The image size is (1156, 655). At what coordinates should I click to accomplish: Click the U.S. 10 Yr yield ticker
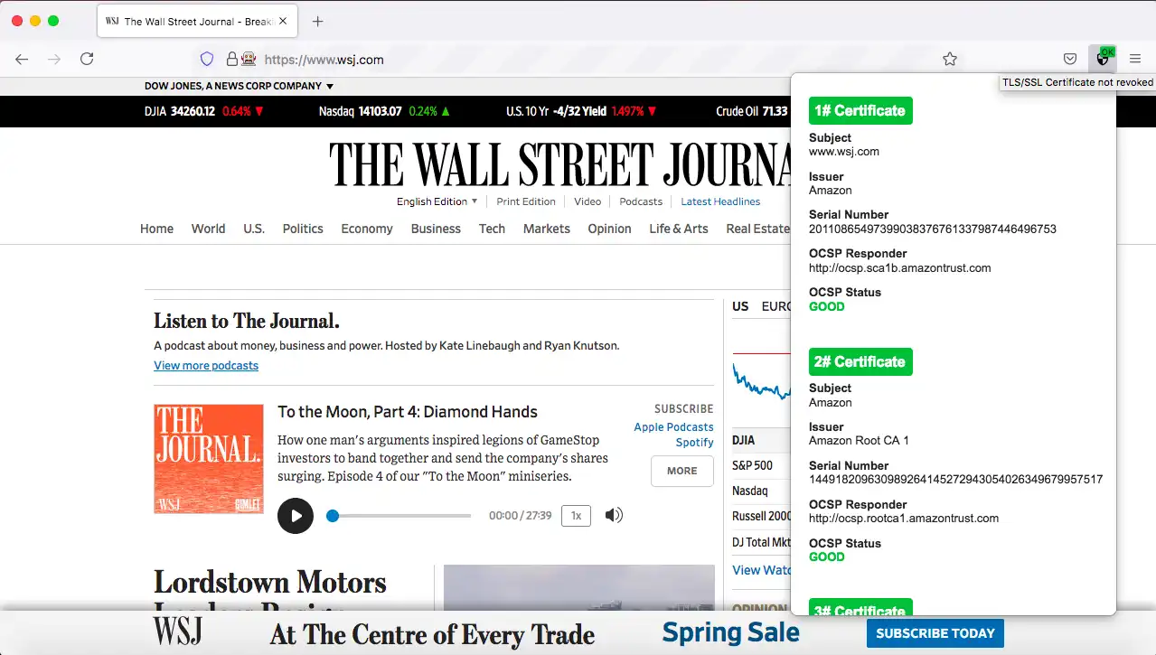pos(582,111)
